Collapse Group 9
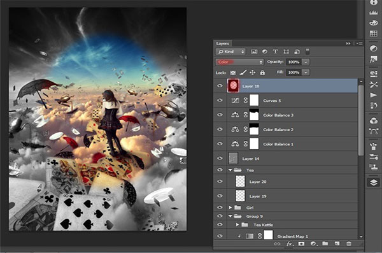382x253 pixels. pyautogui.click(x=230, y=216)
